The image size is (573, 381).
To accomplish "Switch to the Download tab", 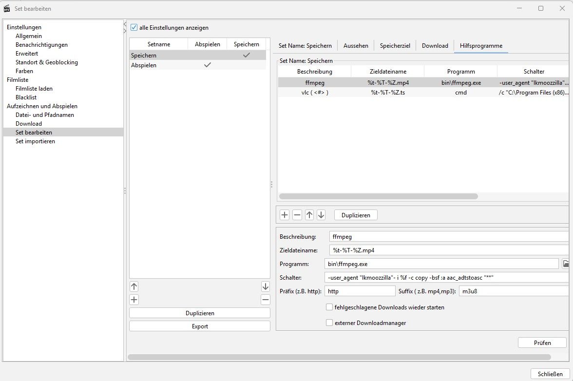I will click(435, 46).
